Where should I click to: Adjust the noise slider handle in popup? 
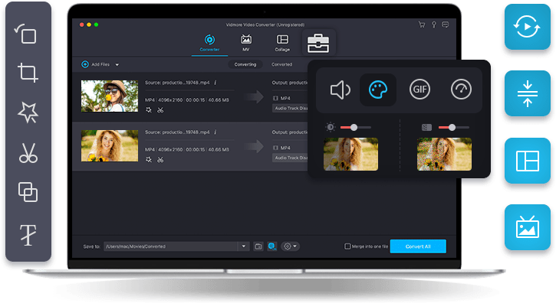coord(452,128)
